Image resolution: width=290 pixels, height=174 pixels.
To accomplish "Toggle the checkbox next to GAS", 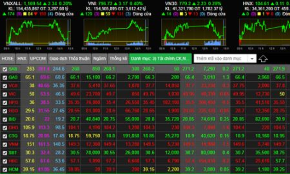I will (x=5, y=77).
